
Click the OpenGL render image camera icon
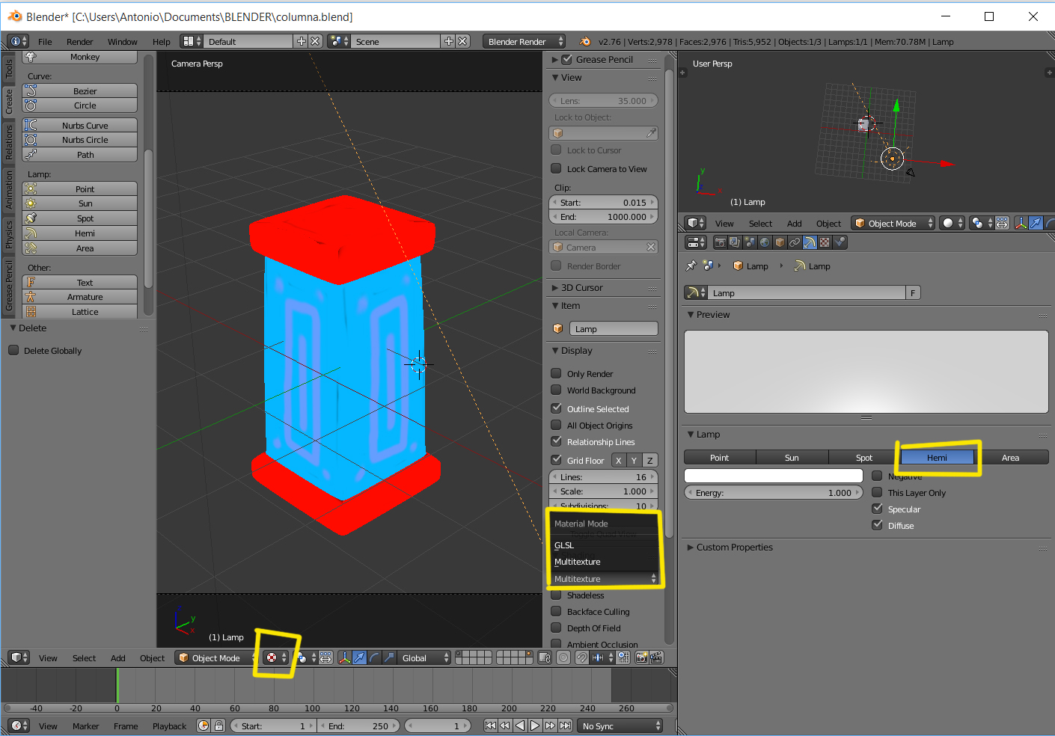[641, 657]
